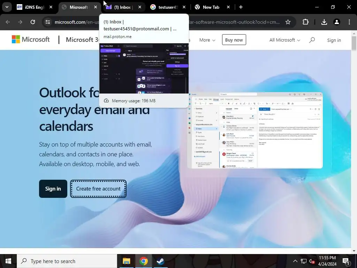This screenshot has width=357, height=268.
Task: Reload the current page
Action: point(33,22)
